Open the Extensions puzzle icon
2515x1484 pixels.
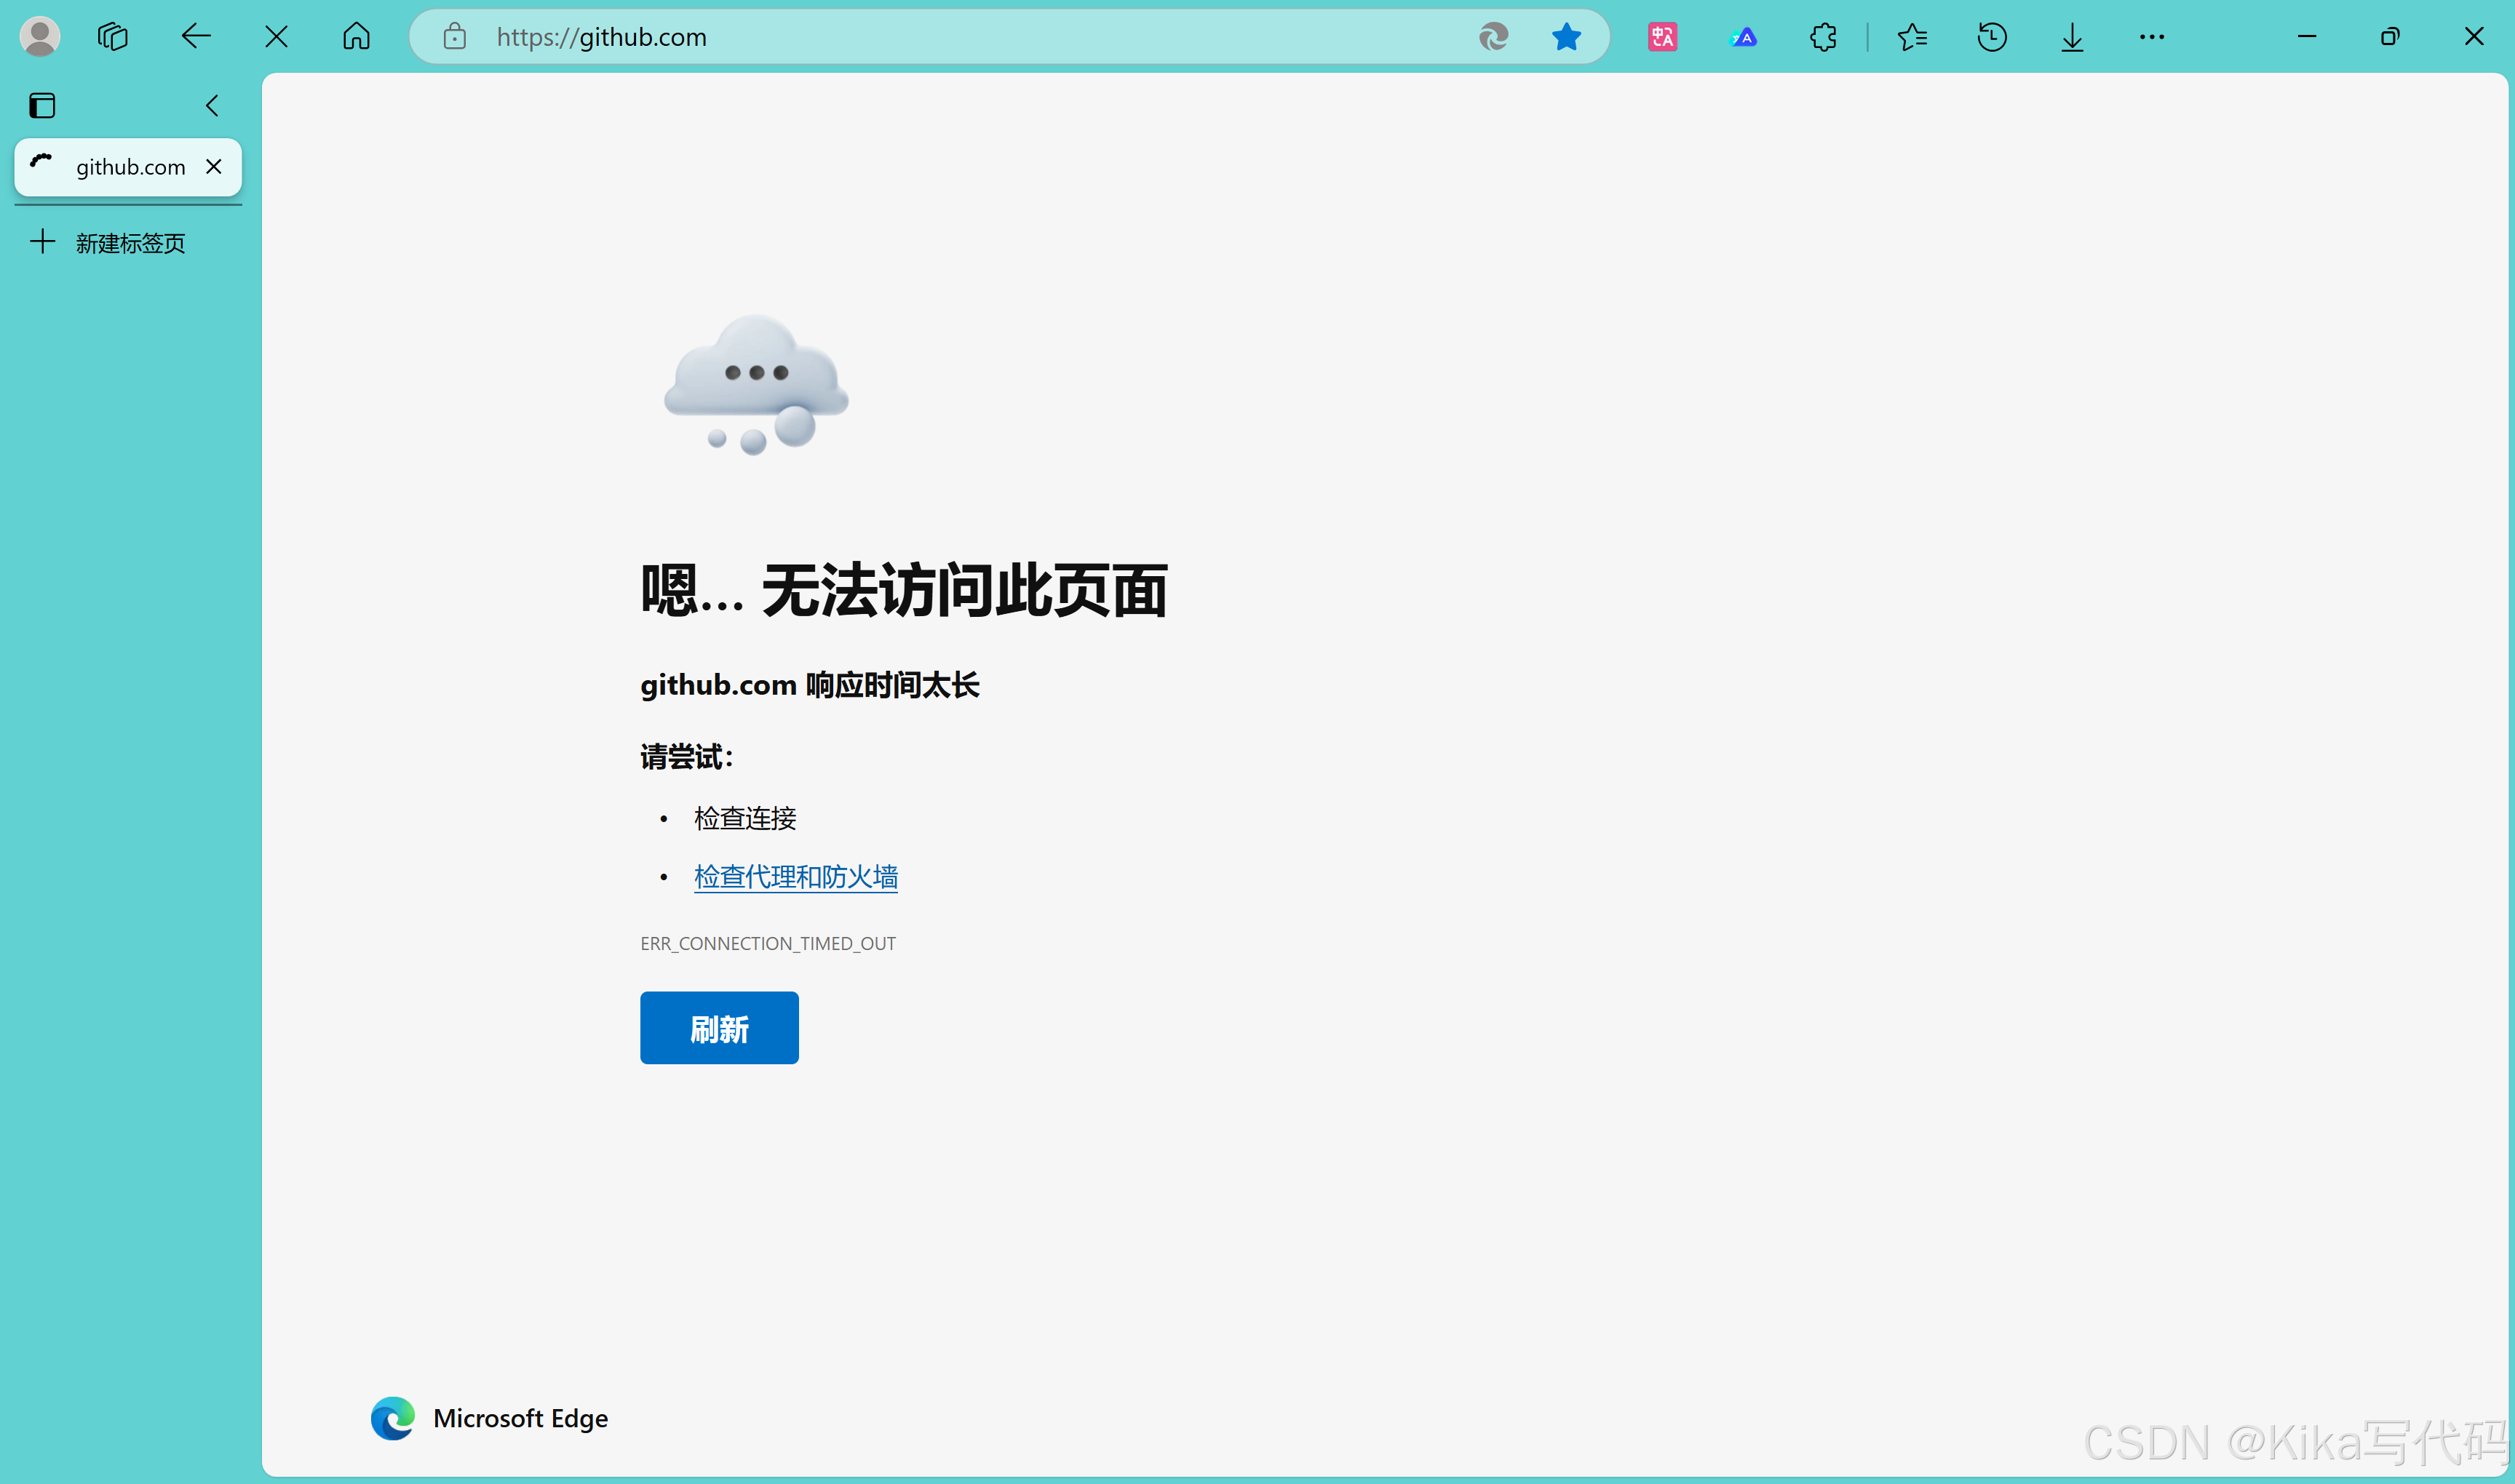pyautogui.click(x=1824, y=37)
